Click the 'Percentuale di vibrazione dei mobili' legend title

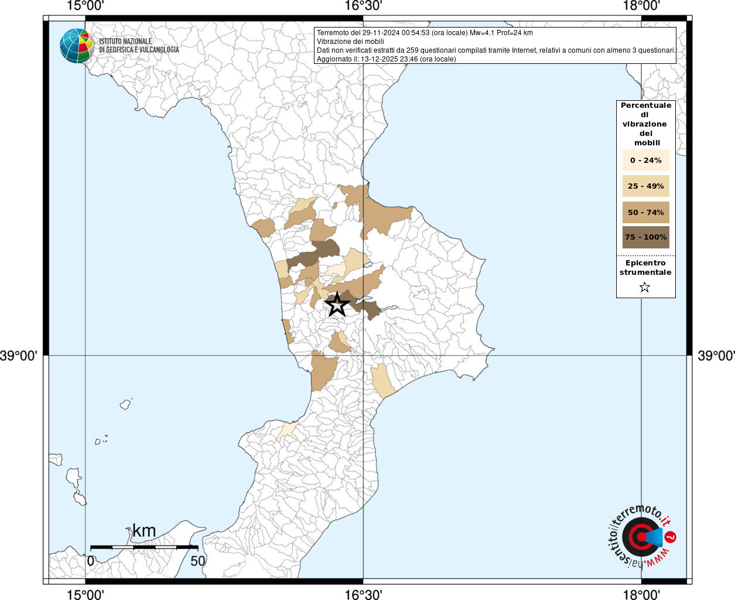(645, 124)
